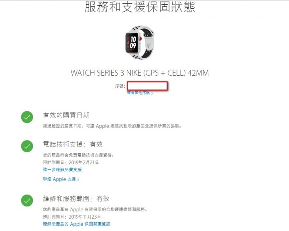
Task: Open 瞭解您產品的 Apple 保固範圍資訊 link
Action: [77, 224]
